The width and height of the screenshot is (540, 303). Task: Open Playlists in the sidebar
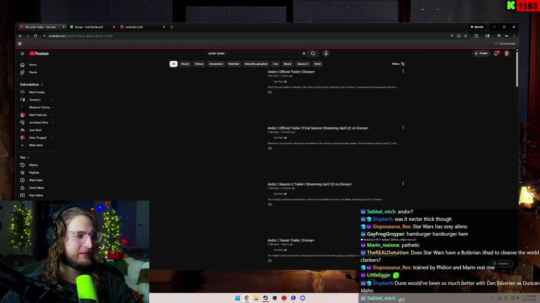(30, 173)
